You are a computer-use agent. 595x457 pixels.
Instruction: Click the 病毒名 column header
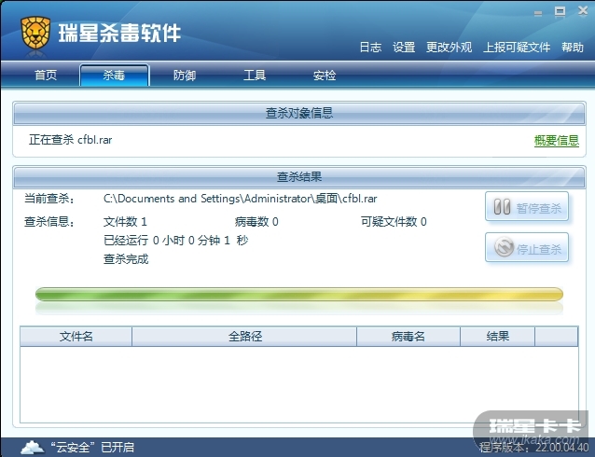[x=408, y=337]
